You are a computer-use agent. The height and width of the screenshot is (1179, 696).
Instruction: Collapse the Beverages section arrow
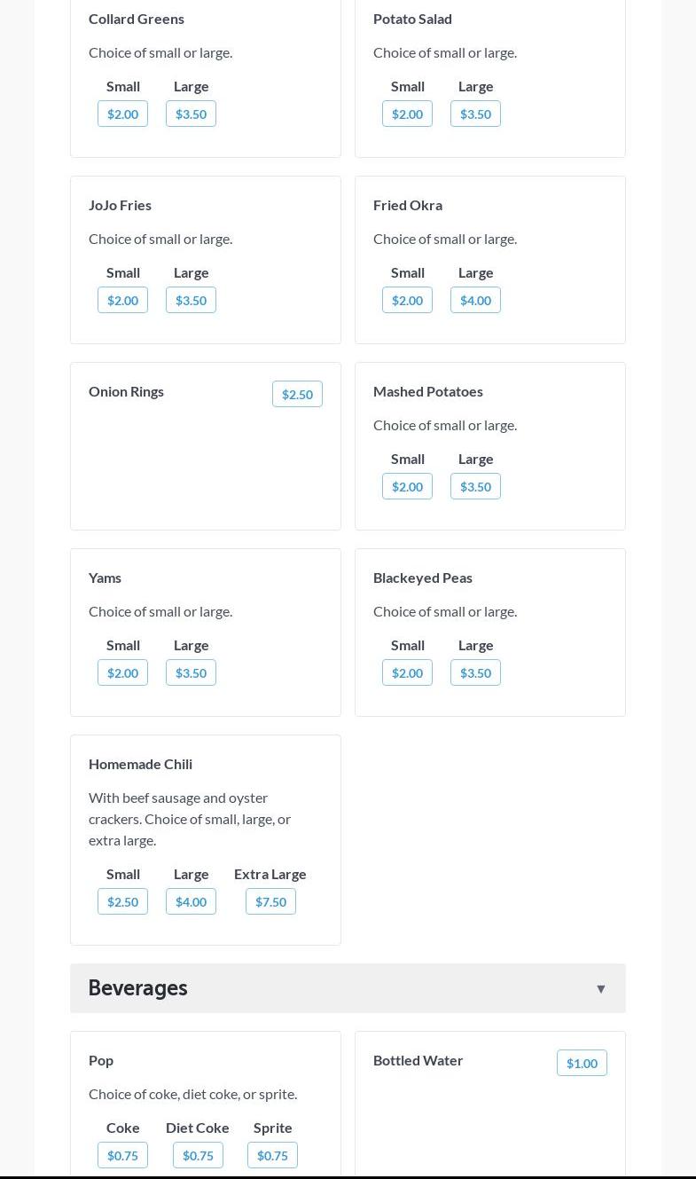[x=600, y=988]
